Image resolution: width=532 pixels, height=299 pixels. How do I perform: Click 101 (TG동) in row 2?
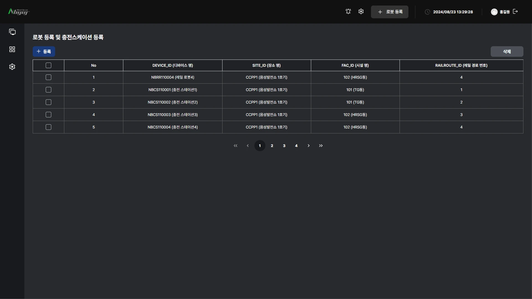[x=355, y=90]
